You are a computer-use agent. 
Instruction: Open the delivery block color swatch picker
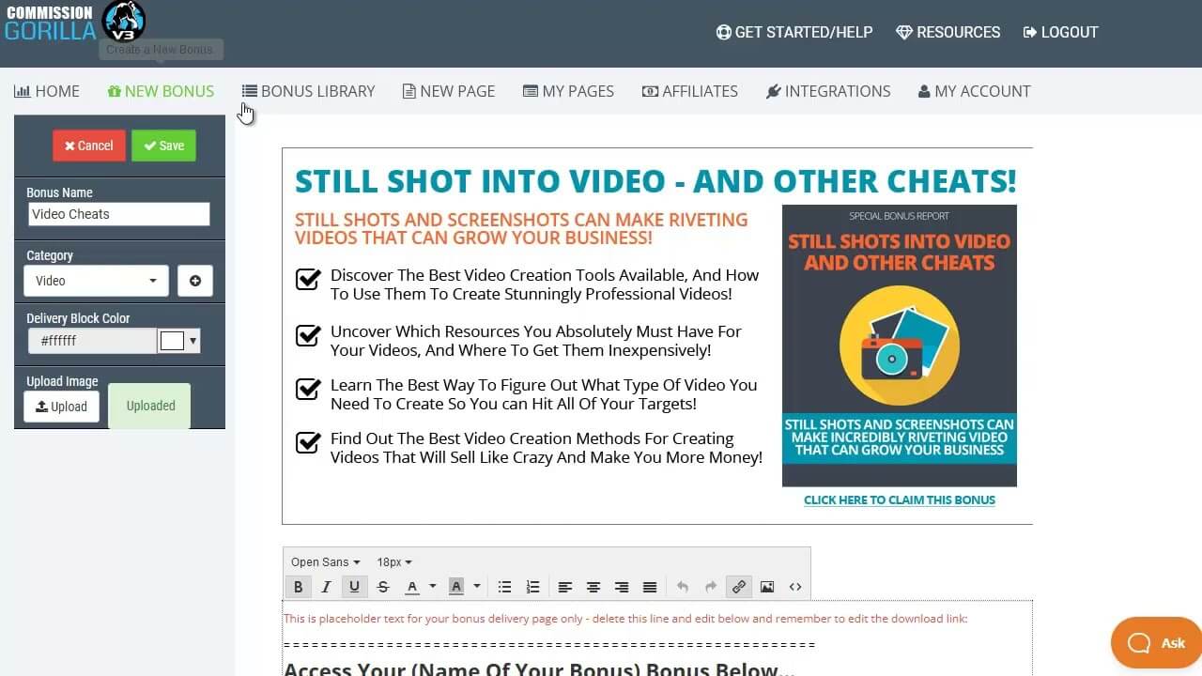click(x=178, y=341)
